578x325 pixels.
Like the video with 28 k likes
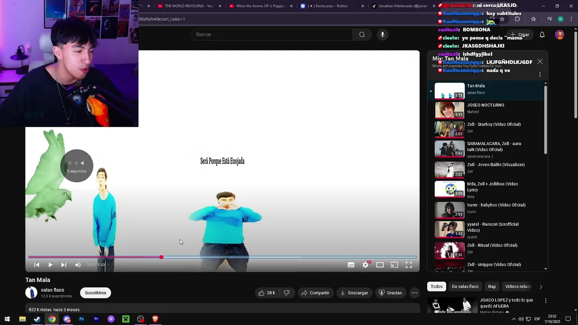click(x=266, y=293)
